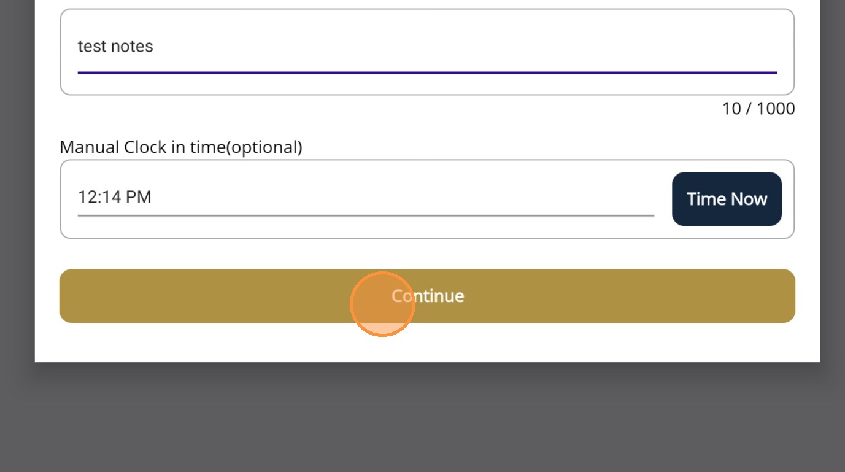Click the word 'Continue' on the button
Viewport: 845px width, 472px height.
pos(428,296)
